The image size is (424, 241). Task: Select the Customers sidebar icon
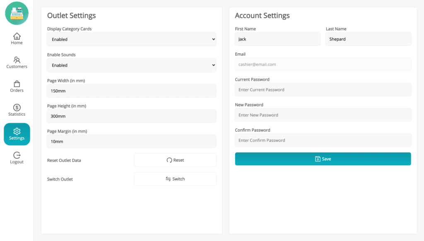coord(17,63)
